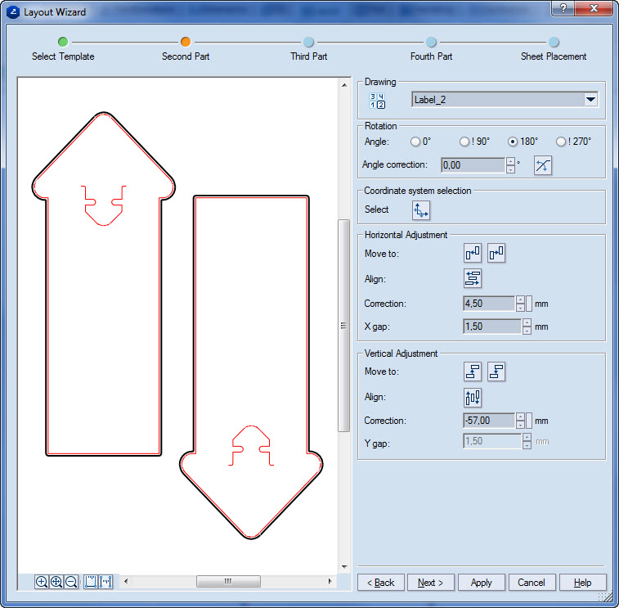The image size is (619, 608).
Task: Select the 90° rotation angle
Action: pyautogui.click(x=464, y=142)
